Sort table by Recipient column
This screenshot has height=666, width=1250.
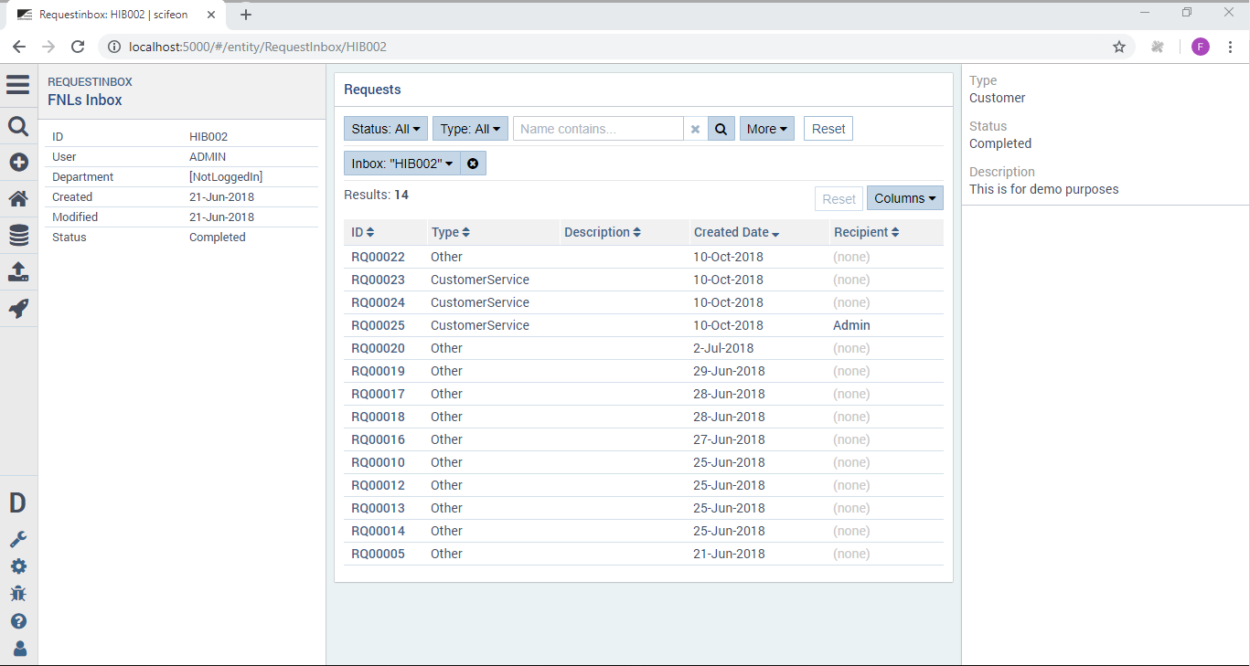click(867, 232)
